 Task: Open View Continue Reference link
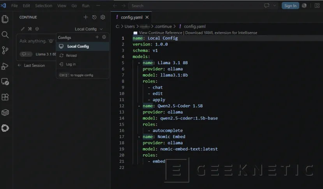pyautogui.click(x=161, y=33)
